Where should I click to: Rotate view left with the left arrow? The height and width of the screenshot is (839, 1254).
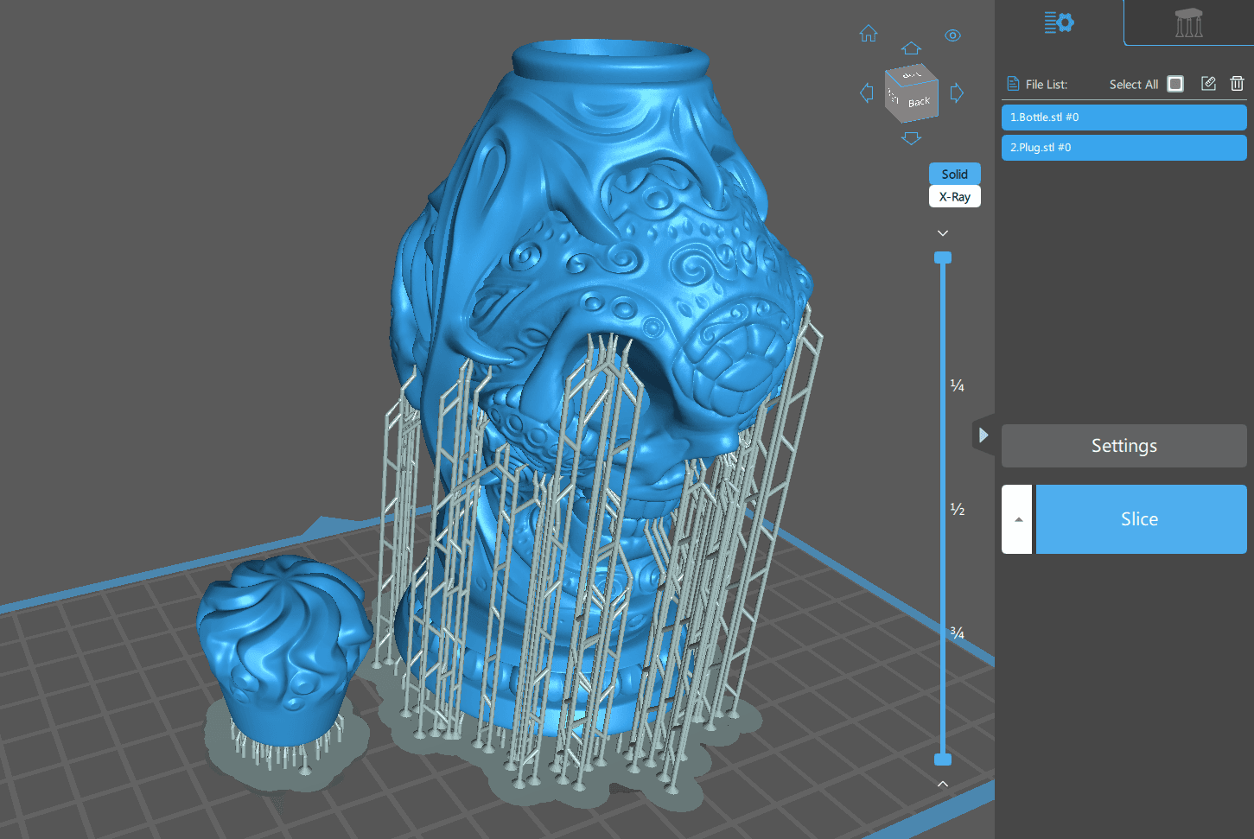point(867,92)
